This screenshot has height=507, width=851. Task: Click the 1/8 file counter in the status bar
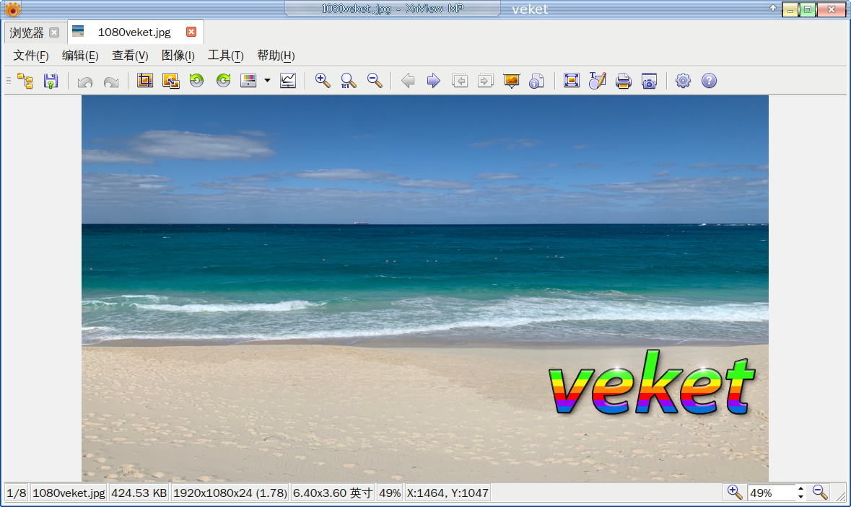coord(17,493)
